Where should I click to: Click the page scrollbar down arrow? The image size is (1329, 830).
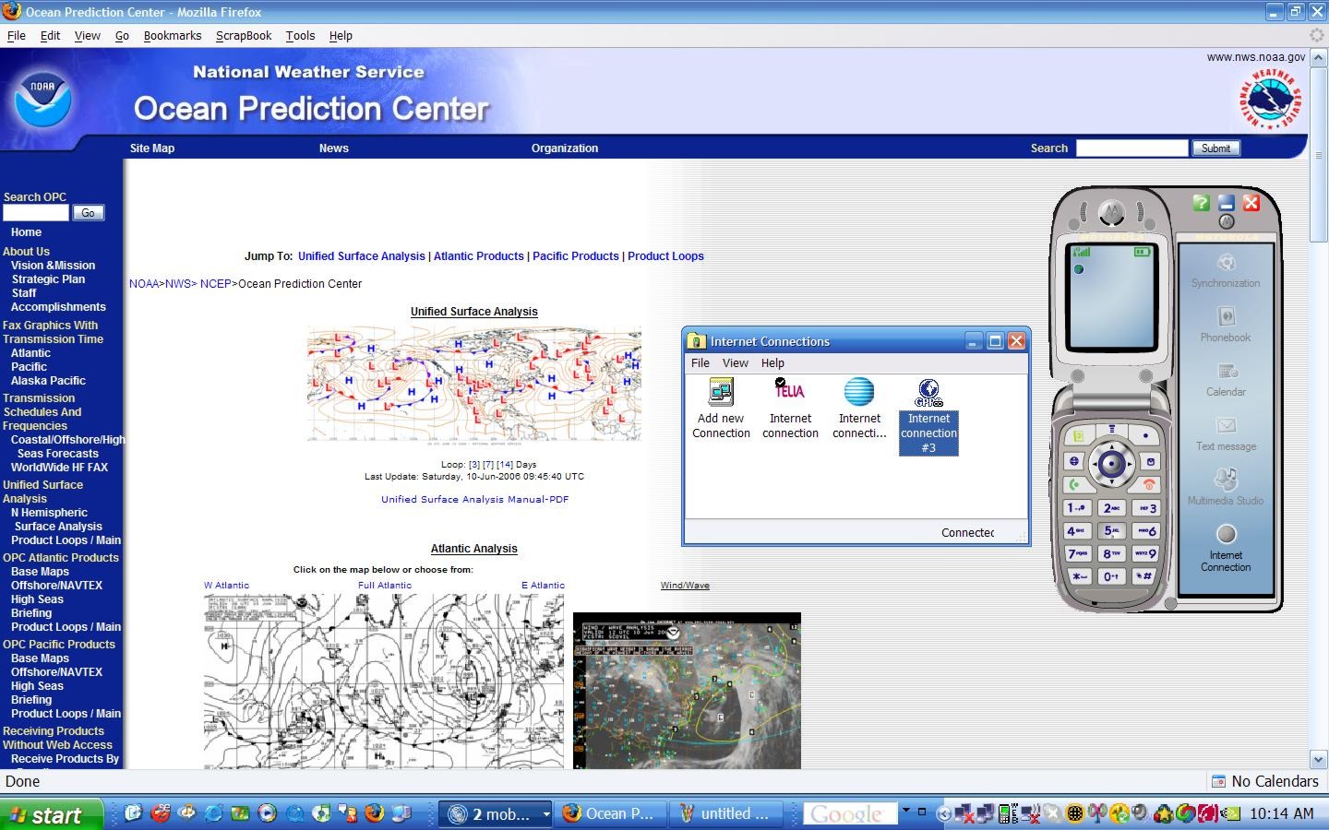click(x=1319, y=760)
